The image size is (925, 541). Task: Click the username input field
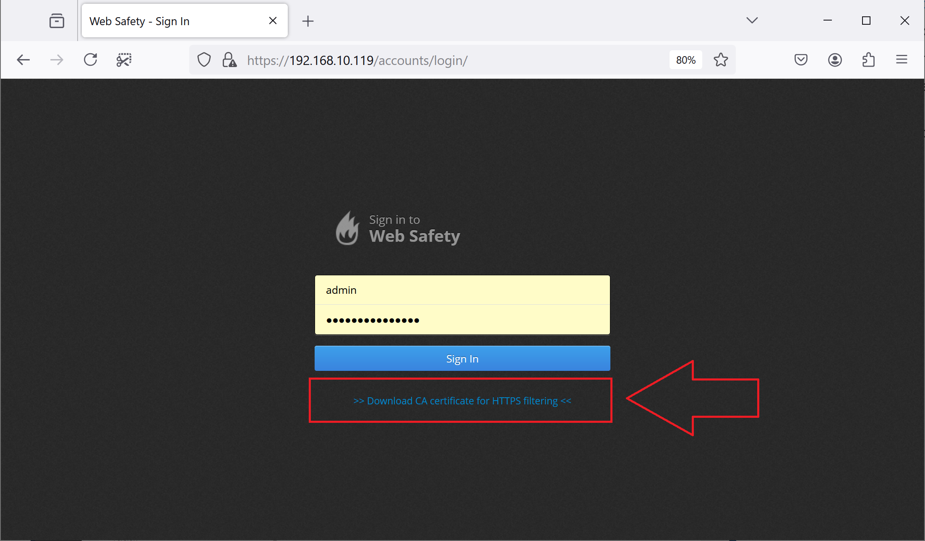tap(462, 290)
